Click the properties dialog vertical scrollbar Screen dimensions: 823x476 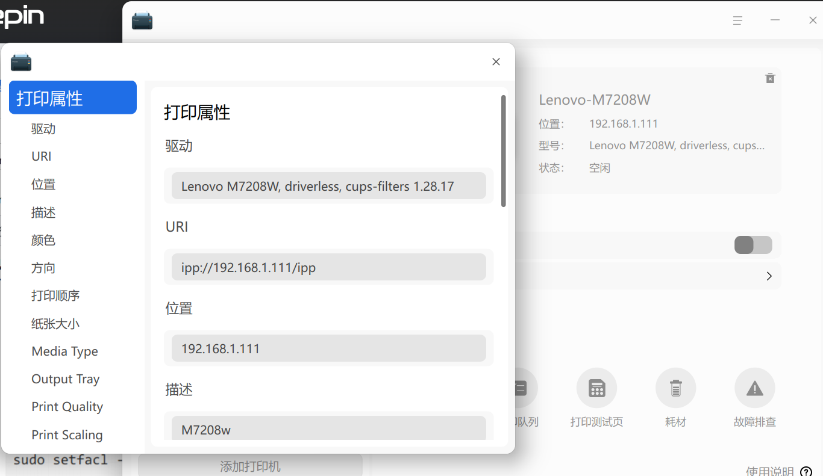click(x=504, y=150)
